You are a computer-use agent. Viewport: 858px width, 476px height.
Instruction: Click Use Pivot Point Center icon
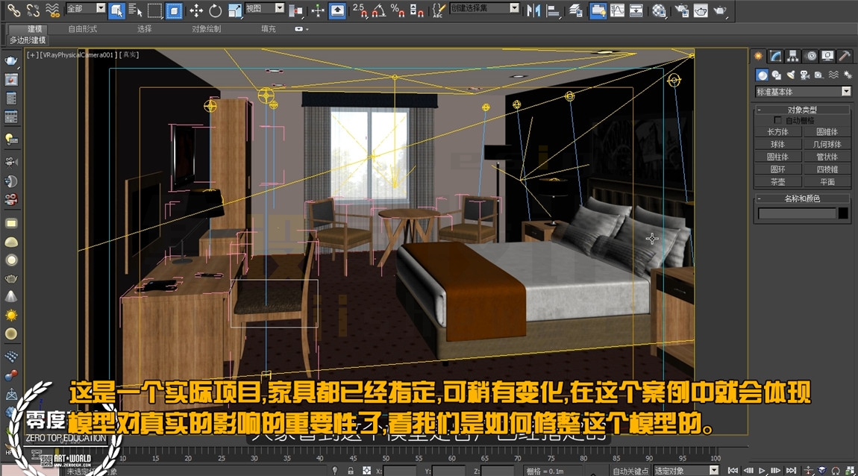click(296, 10)
